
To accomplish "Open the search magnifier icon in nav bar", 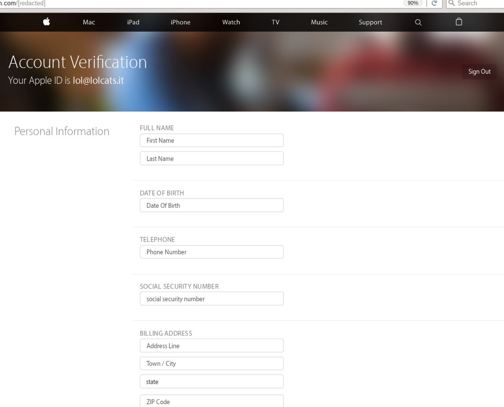I will click(x=418, y=22).
